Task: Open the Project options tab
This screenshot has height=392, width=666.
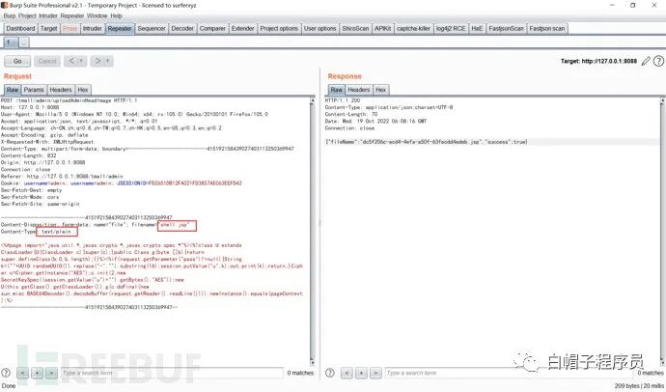Action: (x=279, y=28)
